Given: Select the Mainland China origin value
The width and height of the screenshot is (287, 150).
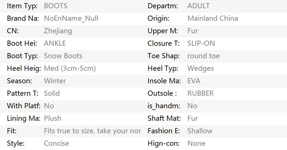Looking at the screenshot, I should (212, 18).
